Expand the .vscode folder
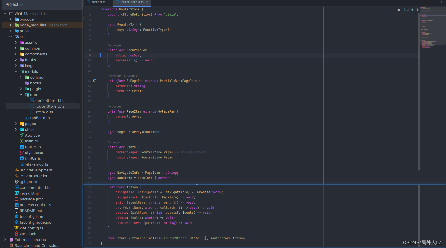Image resolution: width=446 pixels, height=248 pixels. [x=10, y=19]
